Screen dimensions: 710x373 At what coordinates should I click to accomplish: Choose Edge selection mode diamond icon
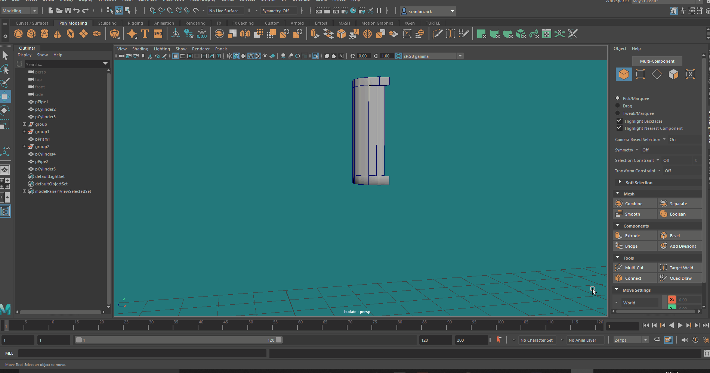[657, 74]
